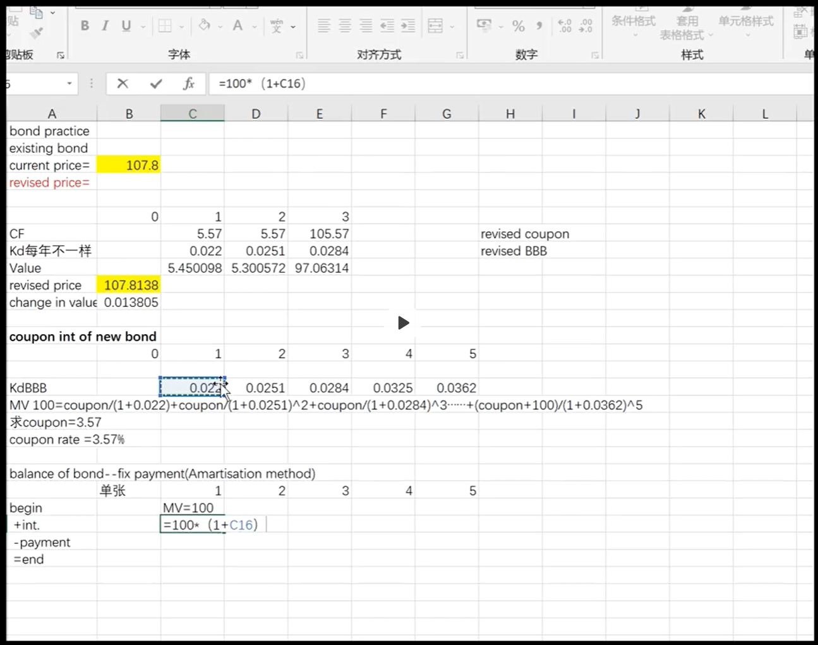Apply center text alignment
Viewport: 818px width, 645px height.
pos(345,26)
